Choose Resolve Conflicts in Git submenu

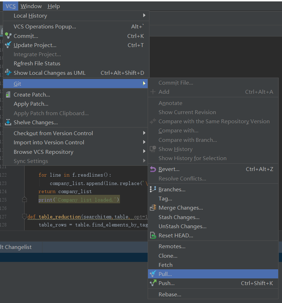pos(213,179)
